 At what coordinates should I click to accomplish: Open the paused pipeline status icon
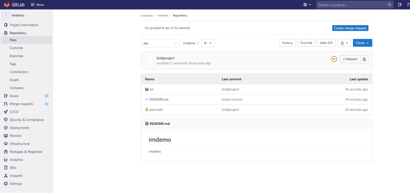[x=334, y=59]
